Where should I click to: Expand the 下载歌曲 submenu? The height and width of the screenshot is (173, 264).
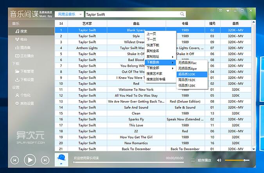pos(160,62)
